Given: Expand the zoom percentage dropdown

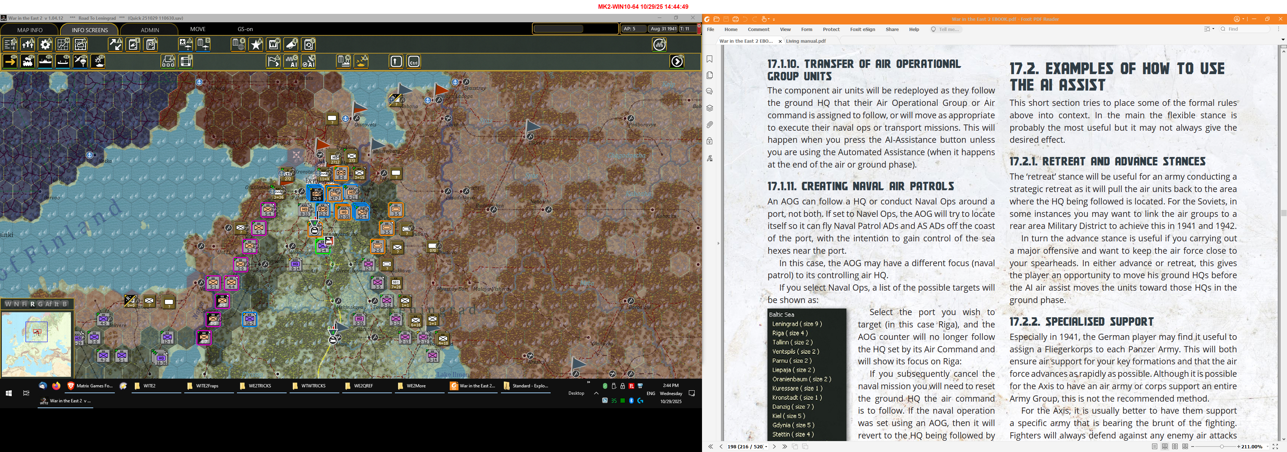Looking at the screenshot, I should point(1267,447).
